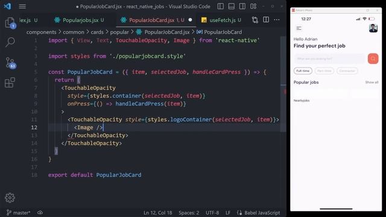Tap orange search button in phone app
The height and width of the screenshot is (217, 386).
[373, 59]
